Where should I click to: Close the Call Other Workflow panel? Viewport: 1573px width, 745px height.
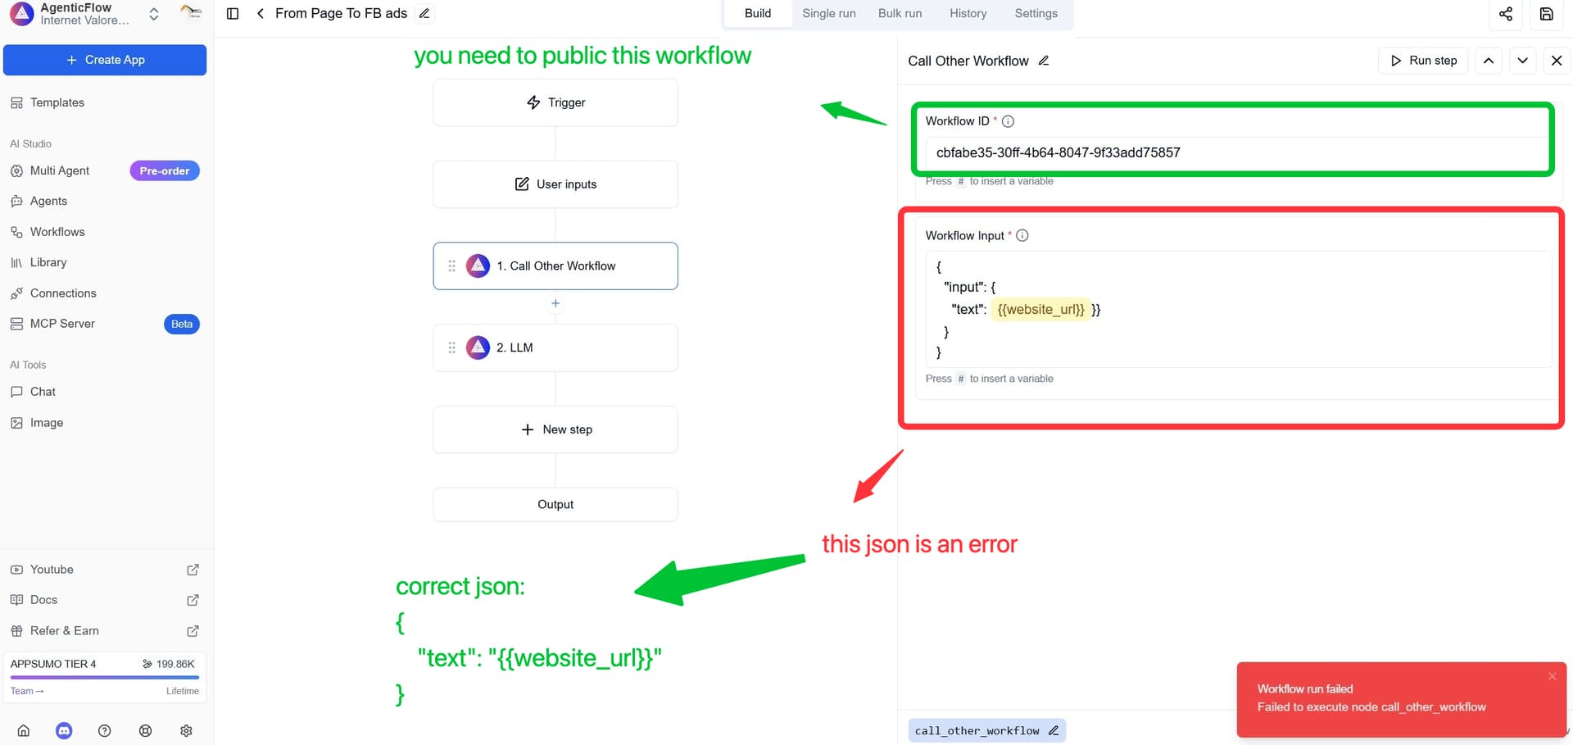coord(1557,61)
